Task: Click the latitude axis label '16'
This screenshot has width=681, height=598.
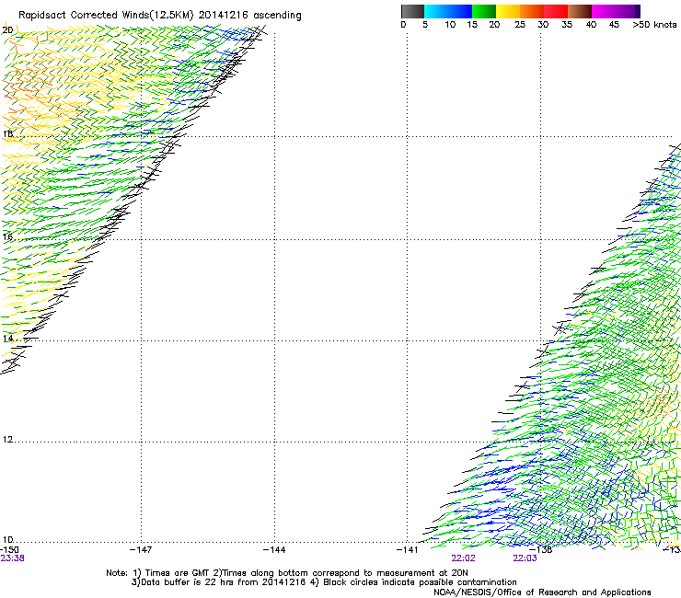Action: click(x=7, y=236)
